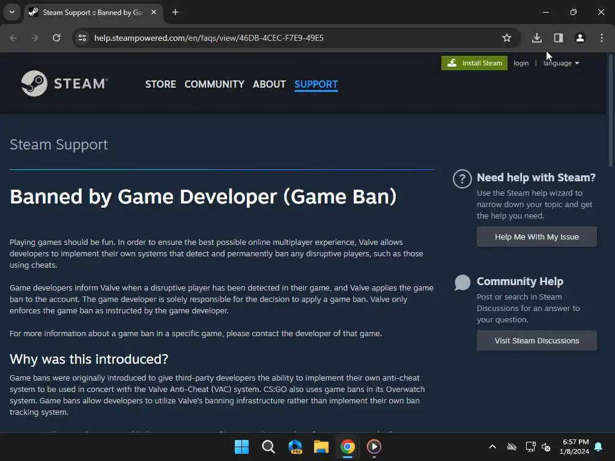Image resolution: width=615 pixels, height=461 pixels.
Task: Open the clock showing 6:57 PM
Action: [574, 447]
